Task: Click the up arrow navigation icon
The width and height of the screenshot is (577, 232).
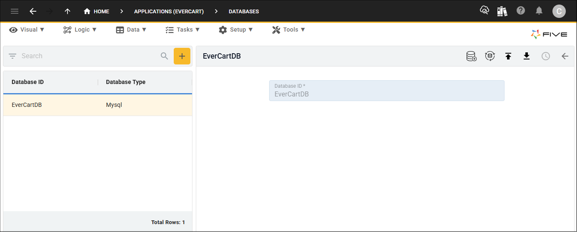Action: click(67, 11)
